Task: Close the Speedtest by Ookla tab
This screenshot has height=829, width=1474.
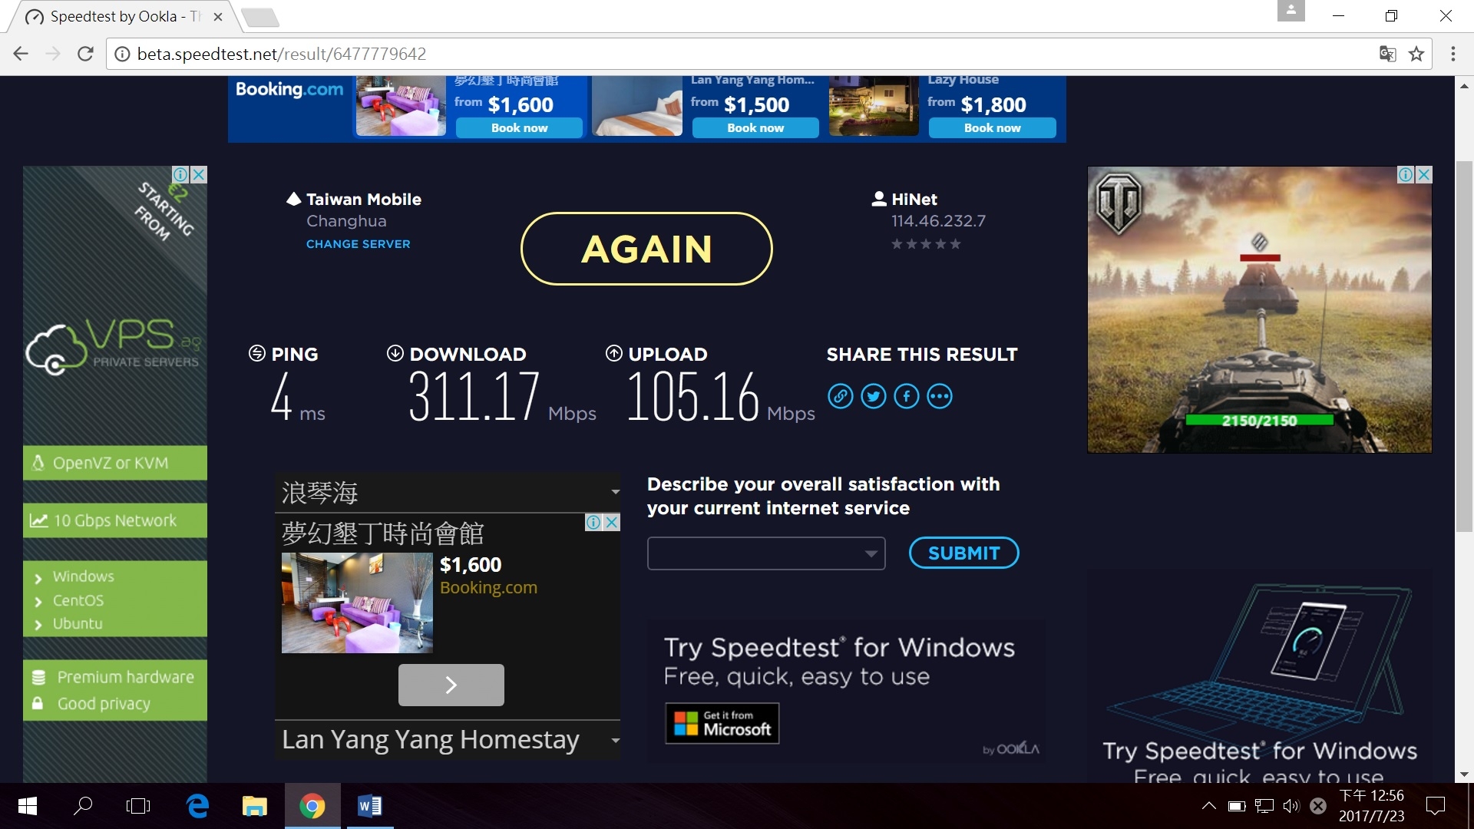Action: [x=218, y=16]
